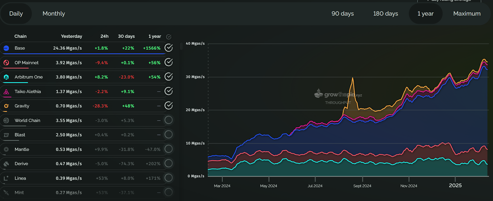Click the Arbitrum One logo icon
The height and width of the screenshot is (201, 493).
(x=6, y=77)
